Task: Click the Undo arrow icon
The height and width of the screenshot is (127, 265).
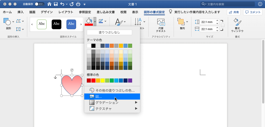Action: point(62,4)
